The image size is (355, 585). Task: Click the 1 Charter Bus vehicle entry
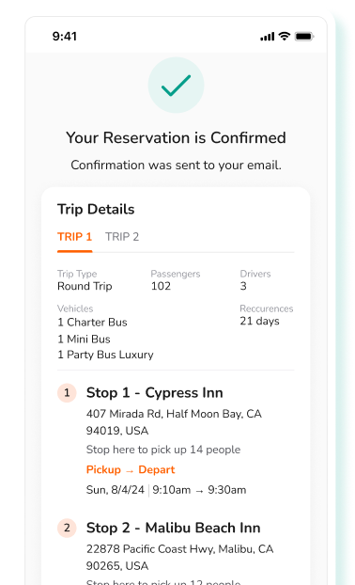click(x=92, y=322)
